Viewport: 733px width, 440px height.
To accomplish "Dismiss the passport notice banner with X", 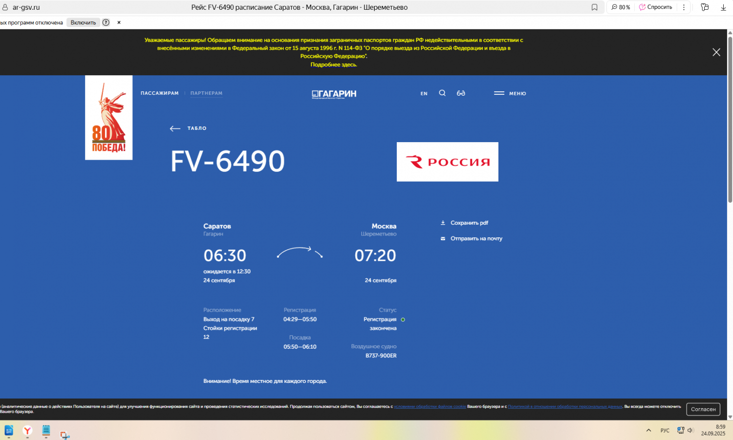I will click(x=716, y=52).
